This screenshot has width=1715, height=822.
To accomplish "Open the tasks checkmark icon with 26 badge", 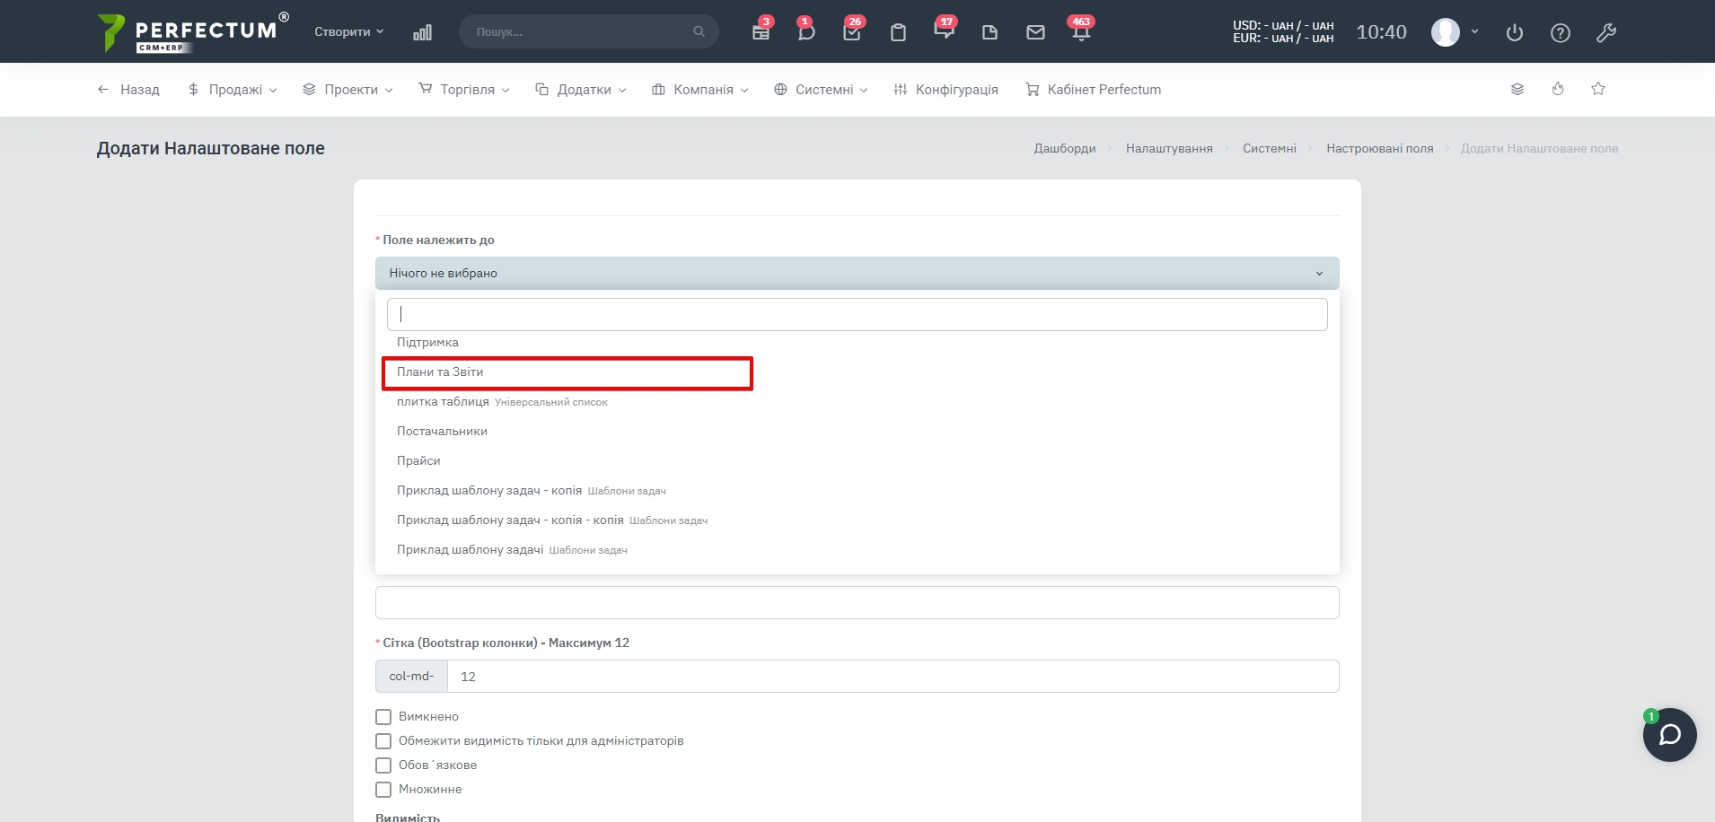I will pos(852,32).
